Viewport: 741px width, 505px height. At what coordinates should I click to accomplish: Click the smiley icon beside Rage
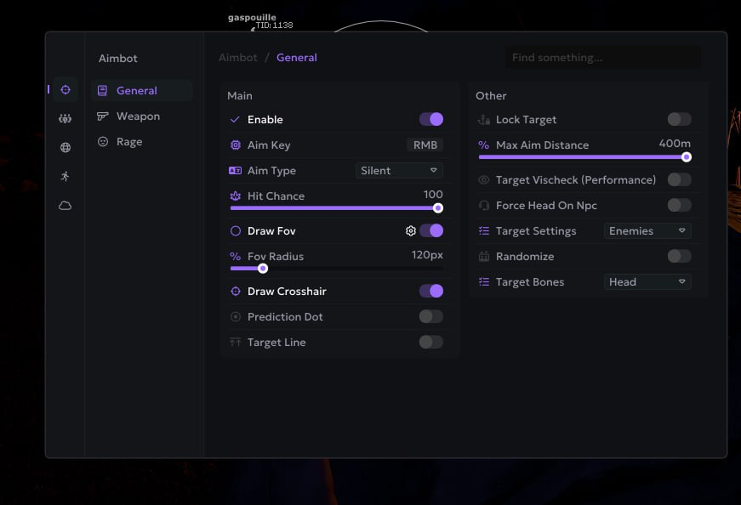tap(103, 142)
